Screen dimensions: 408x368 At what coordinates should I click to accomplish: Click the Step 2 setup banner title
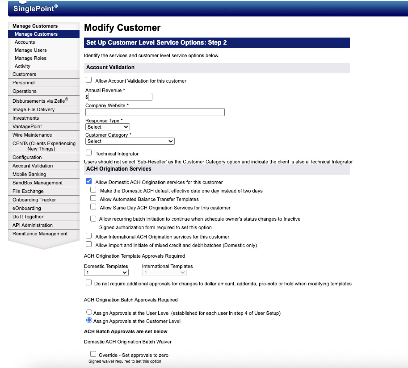coord(156,43)
